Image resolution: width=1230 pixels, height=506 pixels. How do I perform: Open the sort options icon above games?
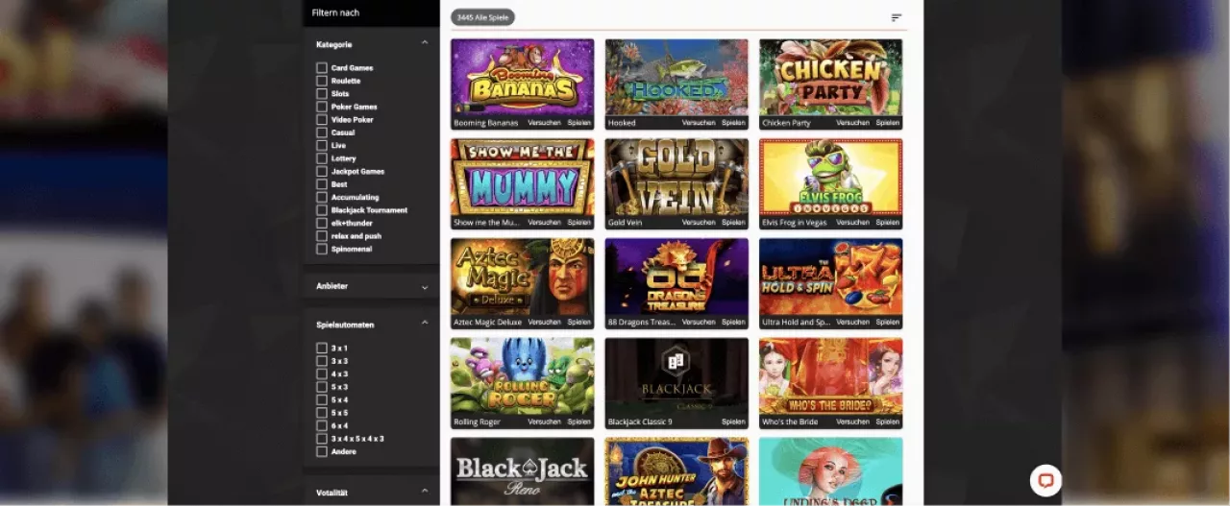pos(897,17)
